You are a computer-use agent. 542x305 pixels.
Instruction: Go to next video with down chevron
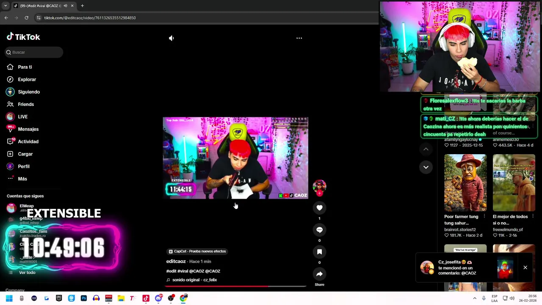tap(426, 167)
